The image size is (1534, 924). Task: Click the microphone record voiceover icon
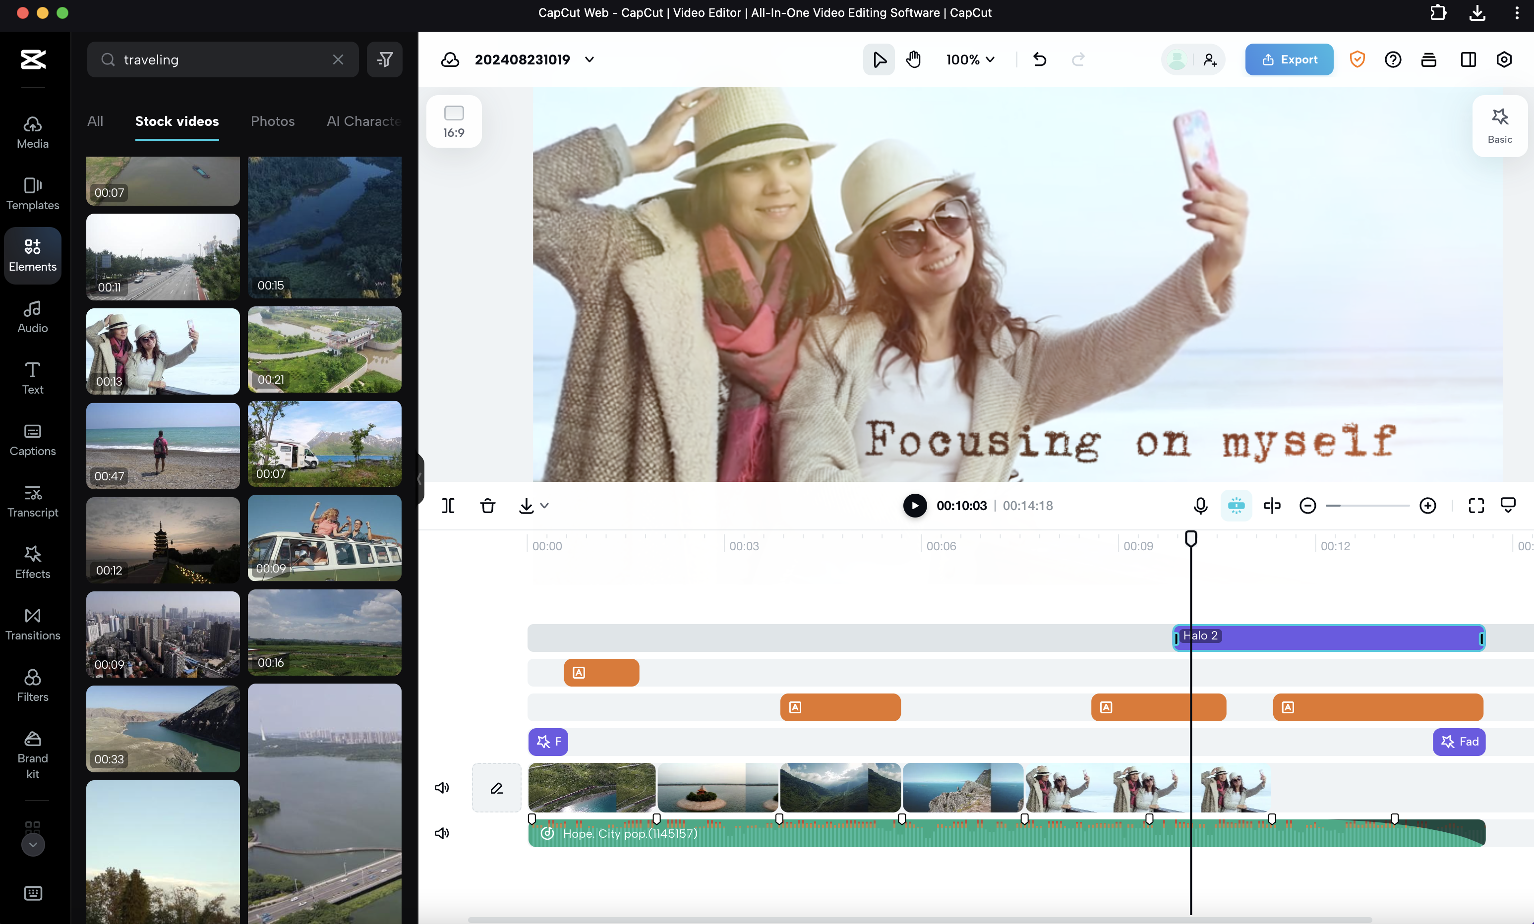click(1200, 506)
